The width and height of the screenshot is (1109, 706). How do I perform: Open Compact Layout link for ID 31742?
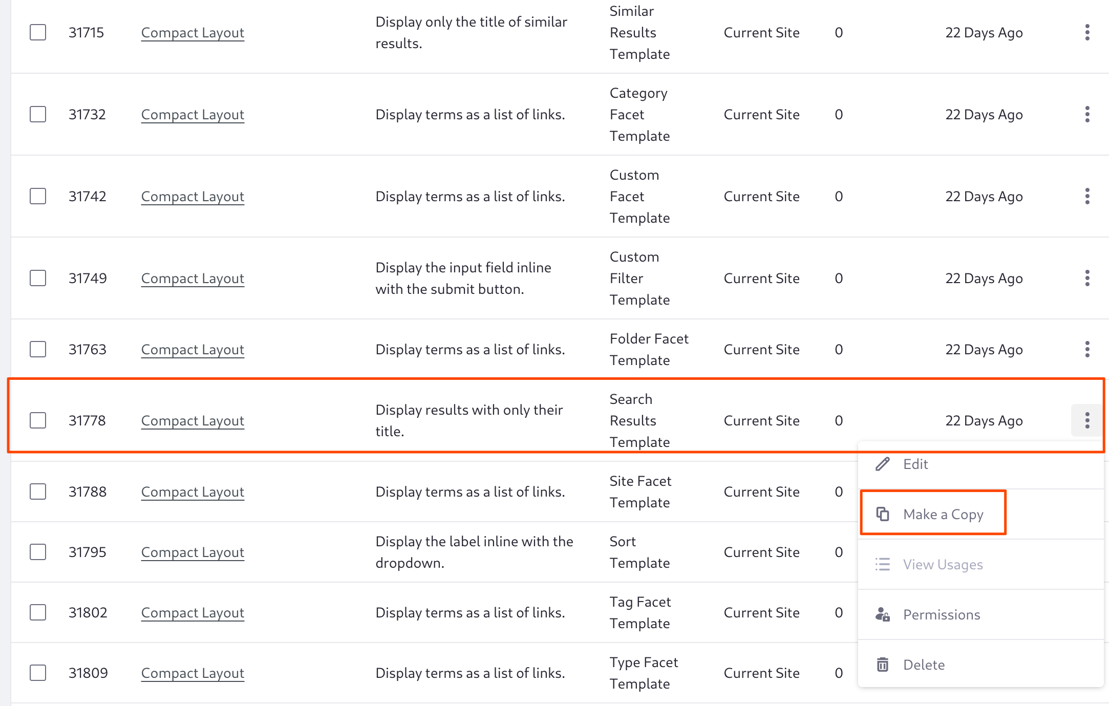click(x=193, y=196)
